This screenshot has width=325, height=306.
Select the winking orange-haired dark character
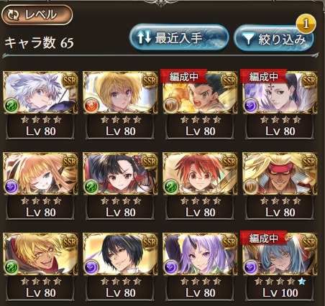tap(40, 186)
